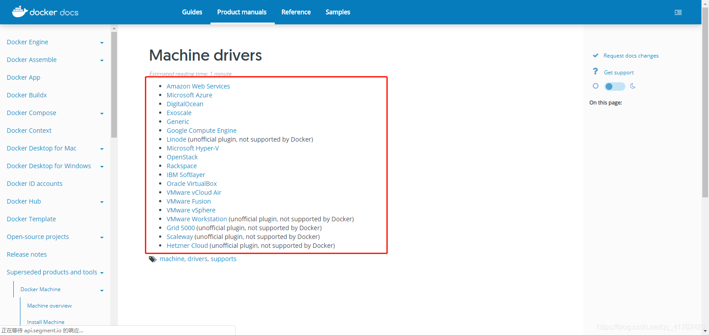Expand Docker Desktop for Mac arrow
The height and width of the screenshot is (335, 709).
102,149
